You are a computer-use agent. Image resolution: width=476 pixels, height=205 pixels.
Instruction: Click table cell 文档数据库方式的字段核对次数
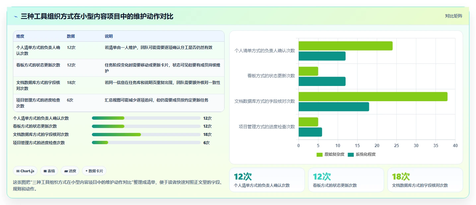[x=38, y=85]
